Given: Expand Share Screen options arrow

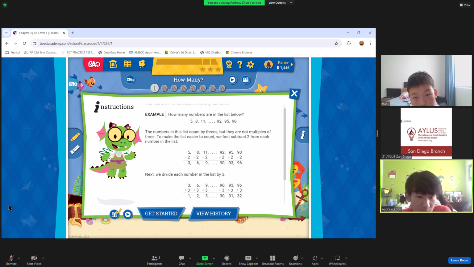Looking at the screenshot, I should click(214, 258).
